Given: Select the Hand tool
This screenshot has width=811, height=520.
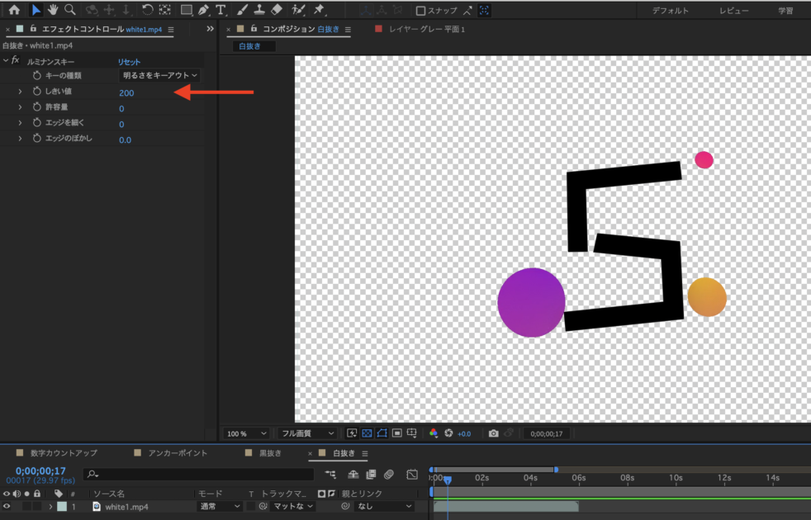Looking at the screenshot, I should (54, 10).
